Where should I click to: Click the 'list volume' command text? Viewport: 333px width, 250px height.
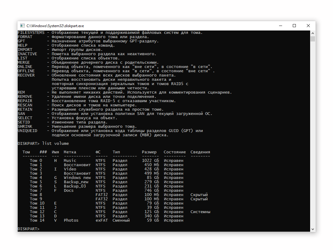55,144
